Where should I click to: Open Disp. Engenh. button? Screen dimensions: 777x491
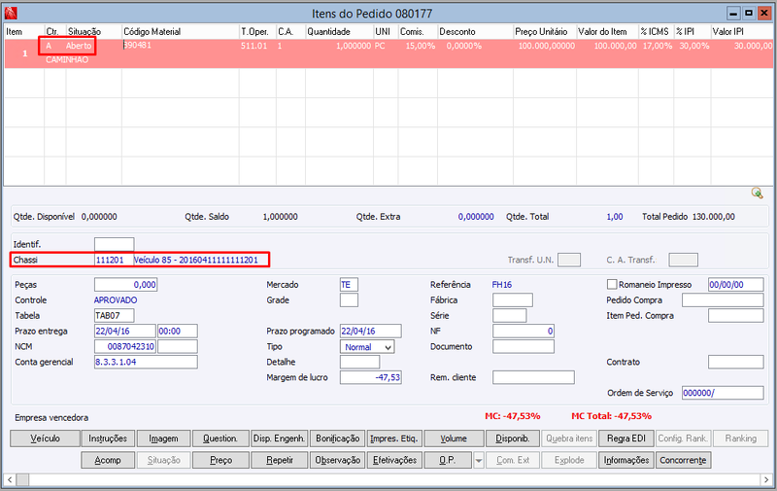tap(280, 438)
